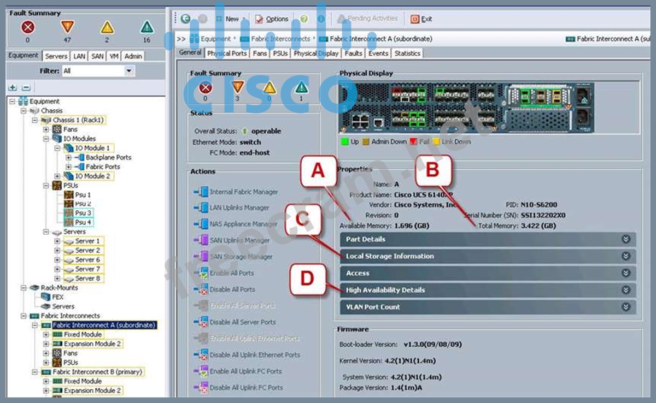Click the LAN Uplinks Manager link
656x403 pixels.
[239, 208]
